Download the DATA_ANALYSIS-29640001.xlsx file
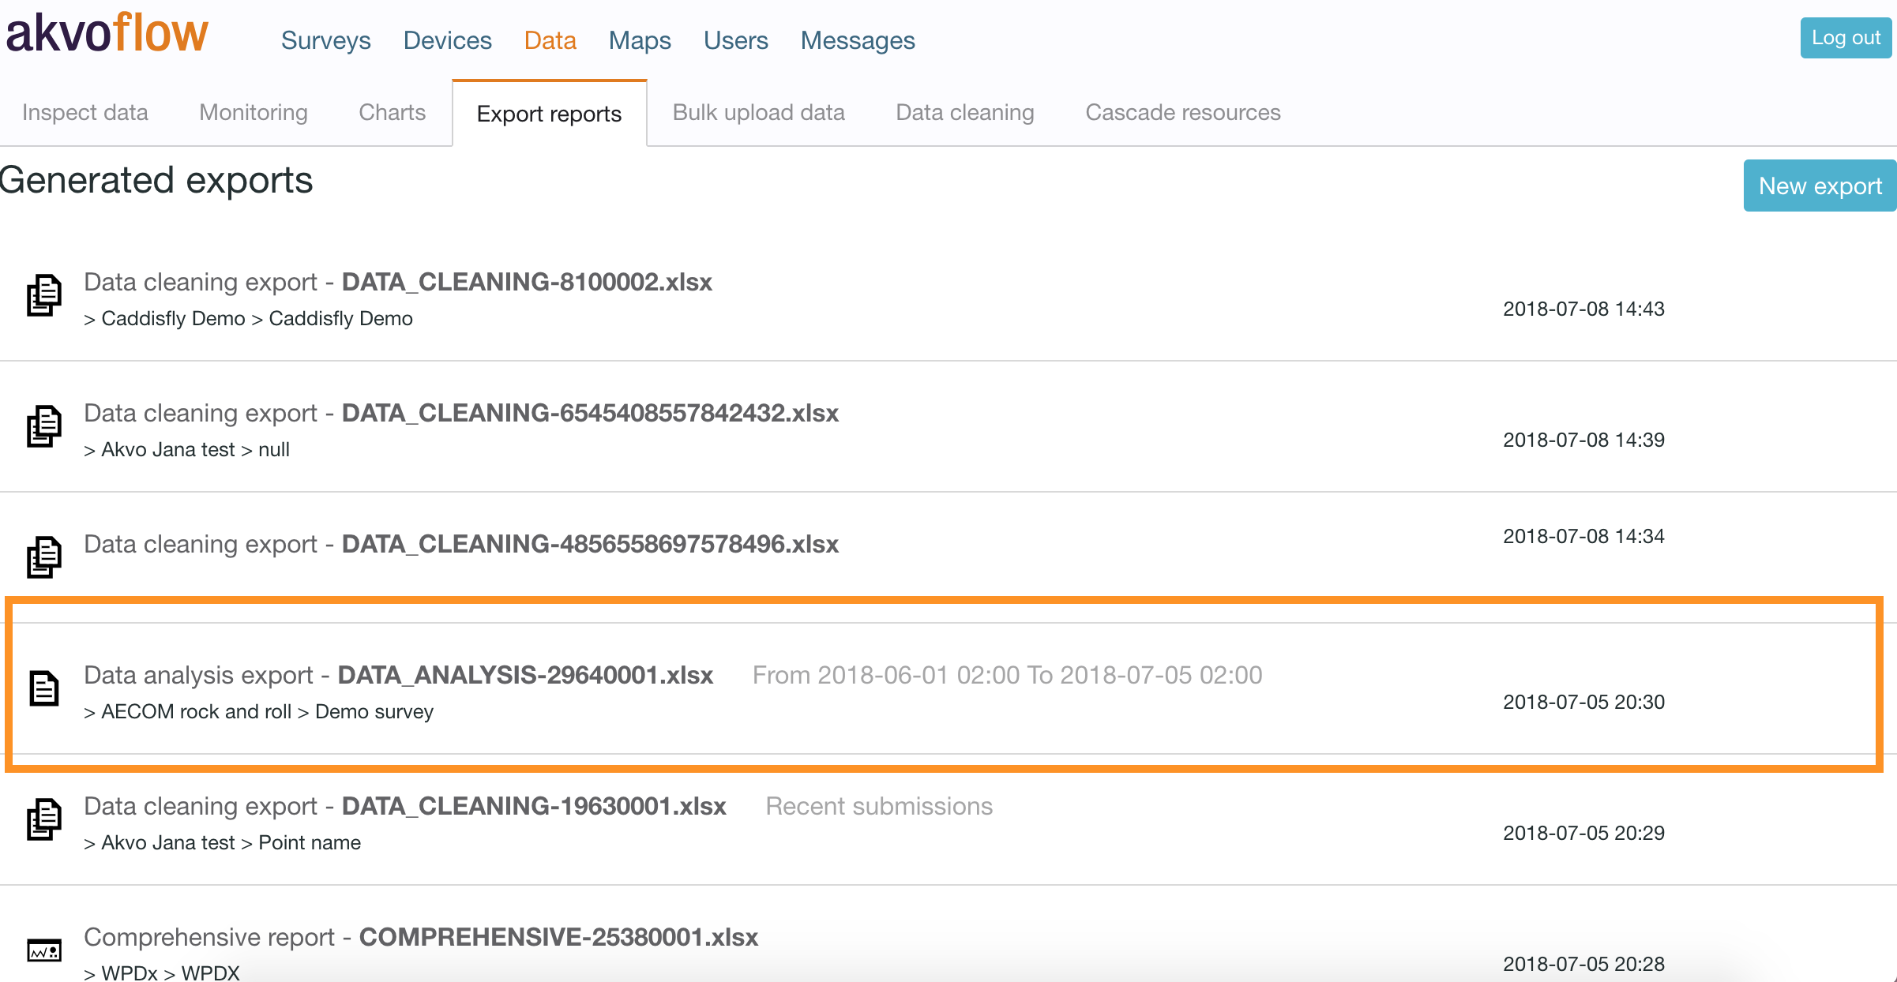 (525, 675)
